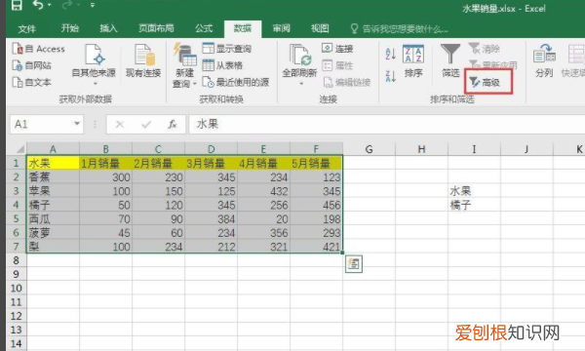The width and height of the screenshot is (585, 351).
Task: Click the 属性 properties button
Action: click(337, 65)
